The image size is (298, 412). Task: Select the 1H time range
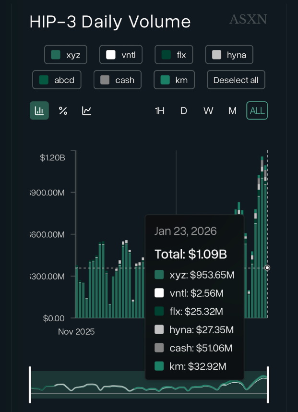click(159, 111)
